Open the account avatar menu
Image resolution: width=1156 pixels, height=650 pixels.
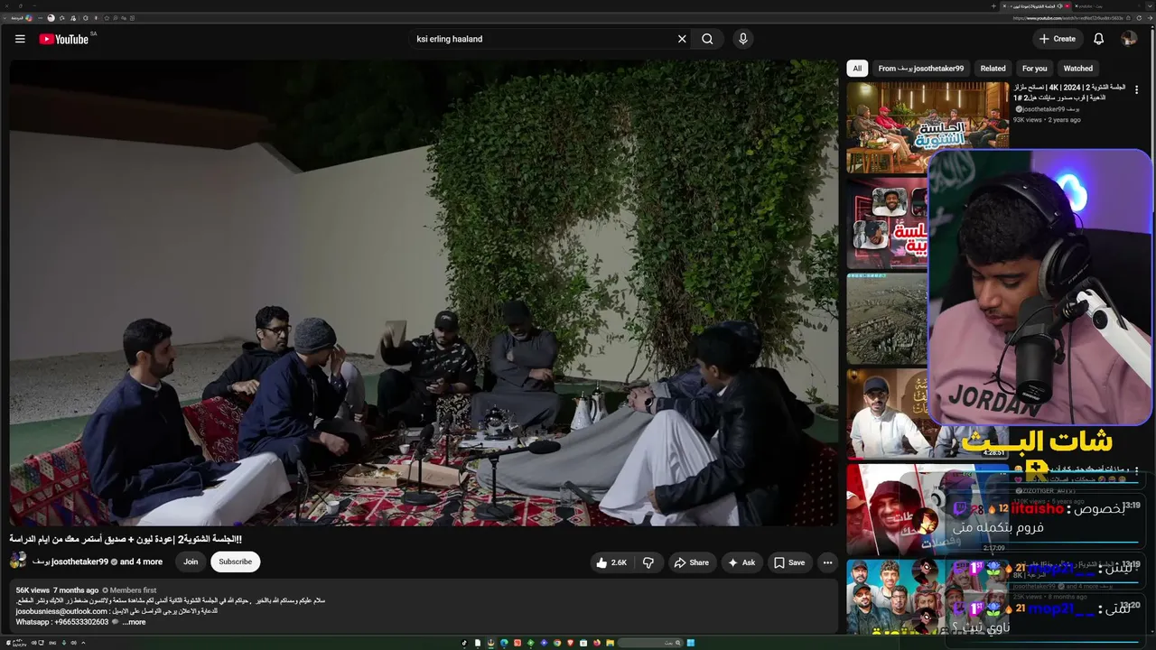point(1129,39)
